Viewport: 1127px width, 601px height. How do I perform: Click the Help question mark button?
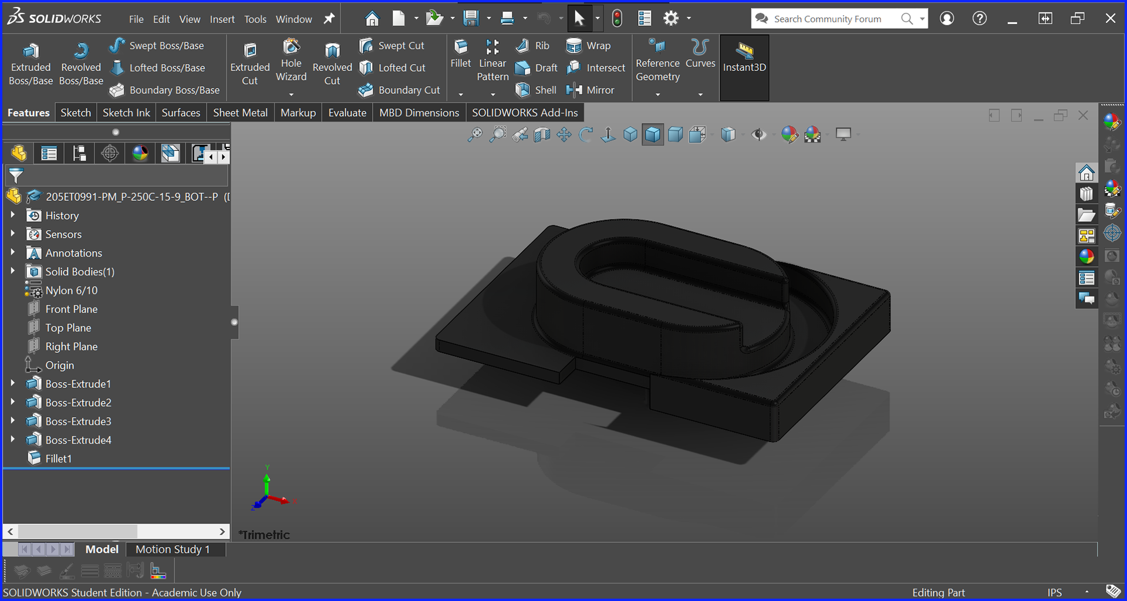[980, 19]
